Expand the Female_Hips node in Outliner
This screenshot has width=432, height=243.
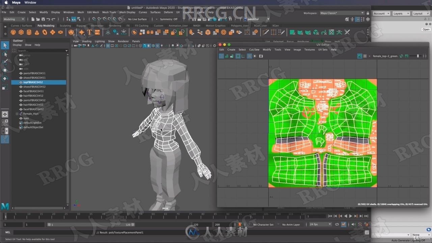coord(17,114)
